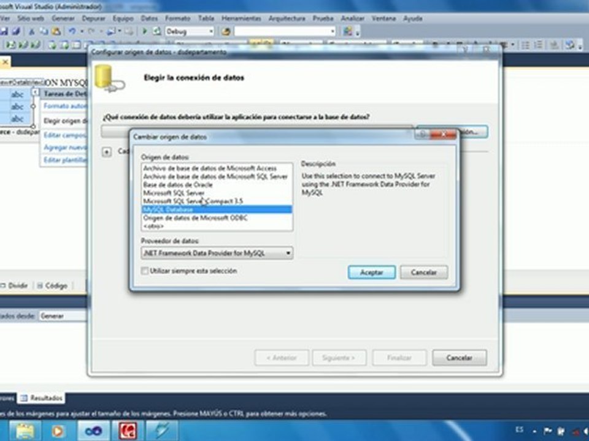Click the green Start Debugging arrow

(145, 31)
